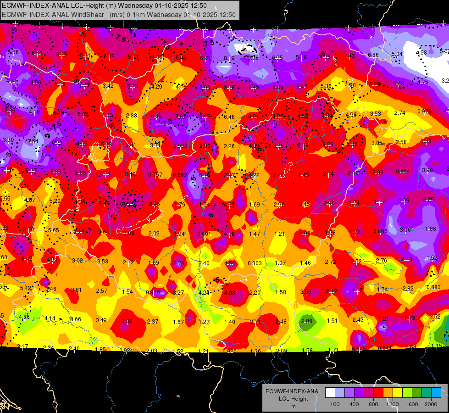Viewport: 449px width, 413px height.
Task: Click the 0.303 wind shear value
Action: coord(255,263)
